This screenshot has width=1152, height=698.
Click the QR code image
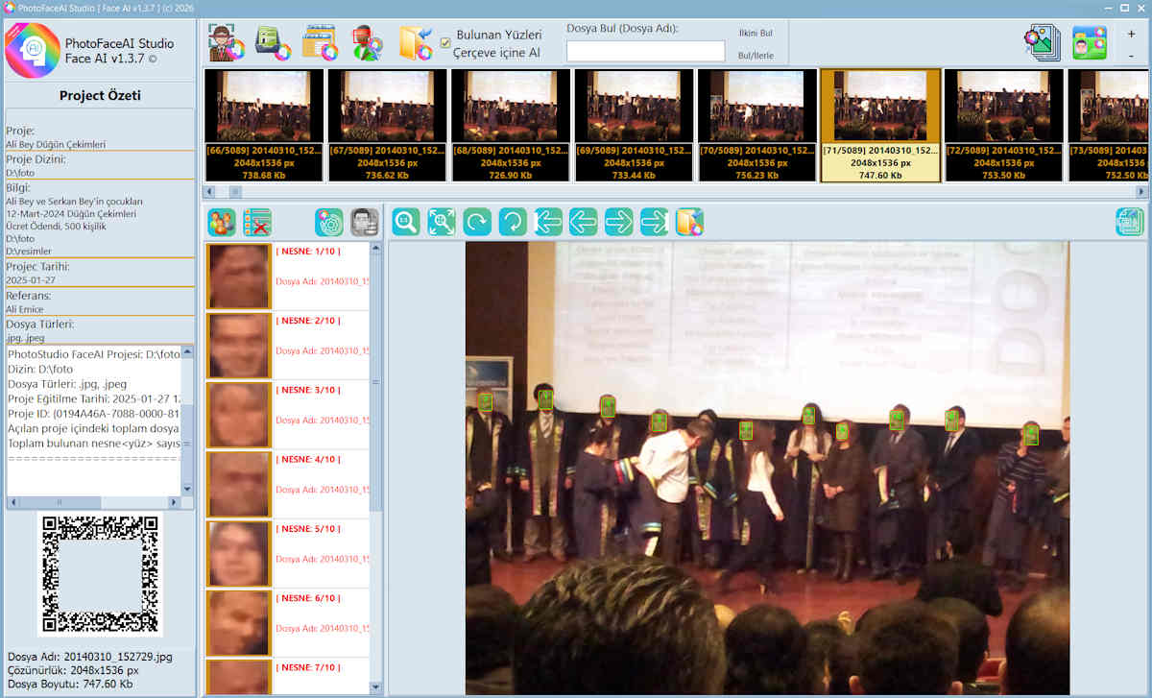100,574
